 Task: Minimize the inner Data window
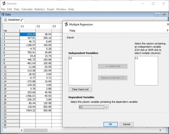(x=157, y=15)
